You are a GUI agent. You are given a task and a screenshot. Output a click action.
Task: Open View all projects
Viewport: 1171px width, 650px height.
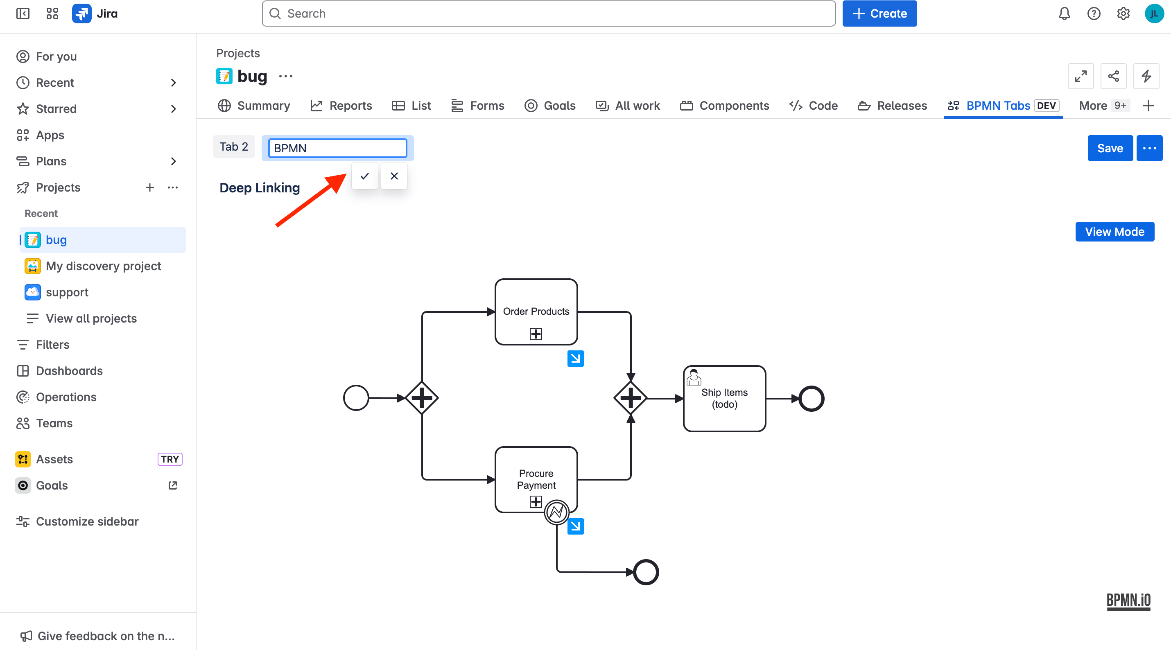click(x=91, y=318)
